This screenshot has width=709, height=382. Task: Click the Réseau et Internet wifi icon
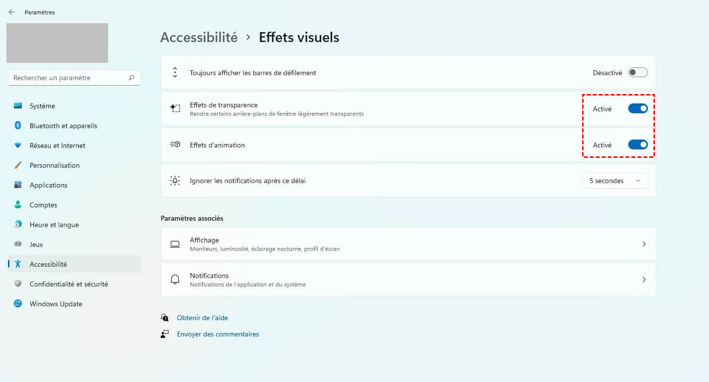click(x=18, y=145)
